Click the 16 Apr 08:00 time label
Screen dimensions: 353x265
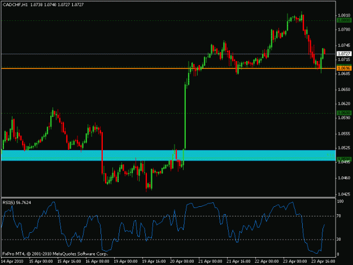[x=97, y=261]
